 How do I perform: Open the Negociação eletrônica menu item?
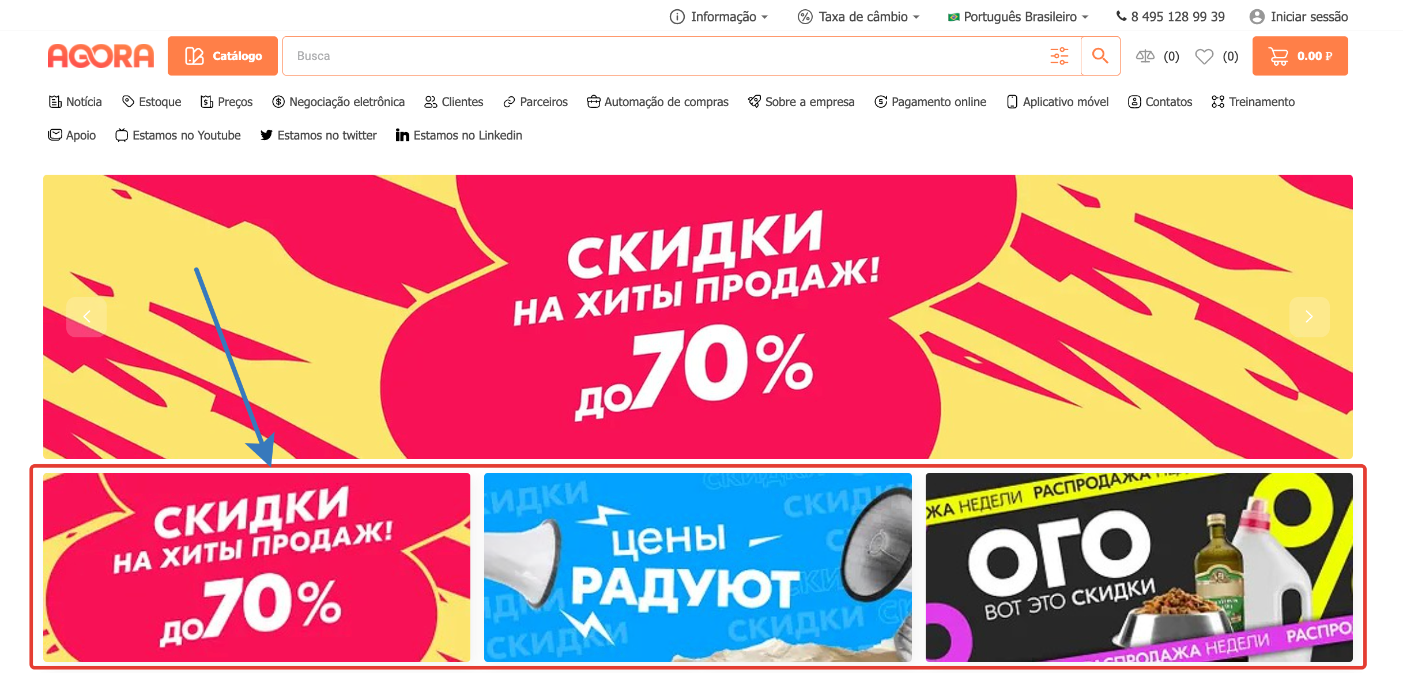(x=338, y=101)
